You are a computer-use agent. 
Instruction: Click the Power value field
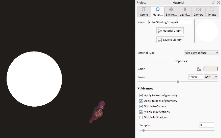tap(196, 77)
